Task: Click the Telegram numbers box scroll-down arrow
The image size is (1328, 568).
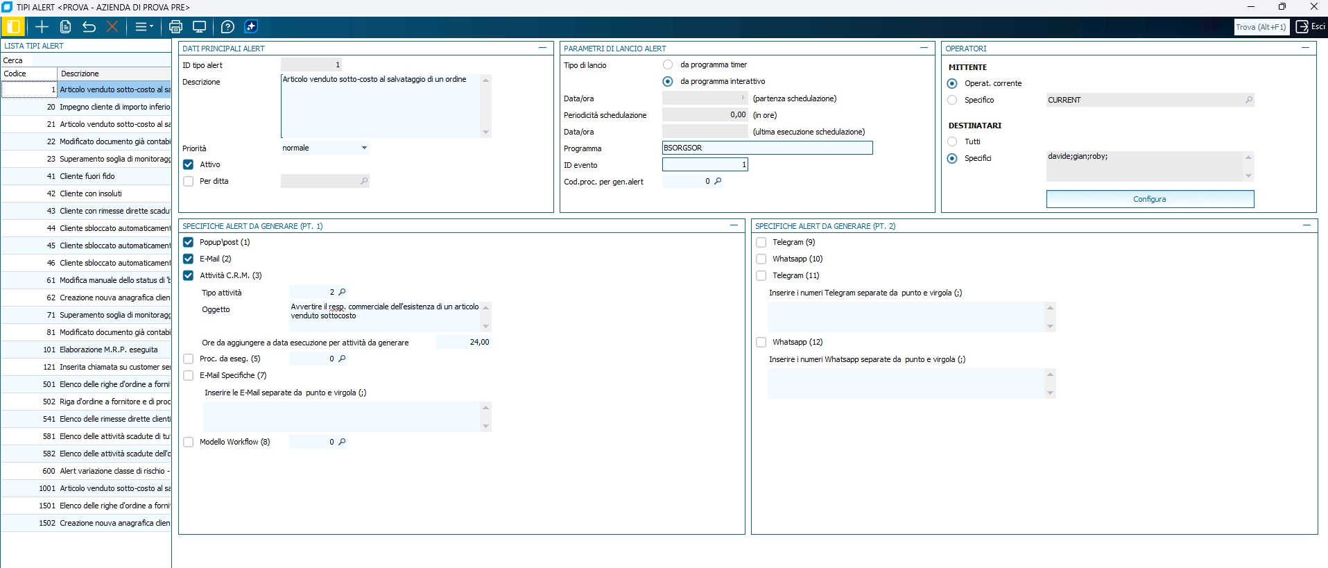Action: 1050,326
